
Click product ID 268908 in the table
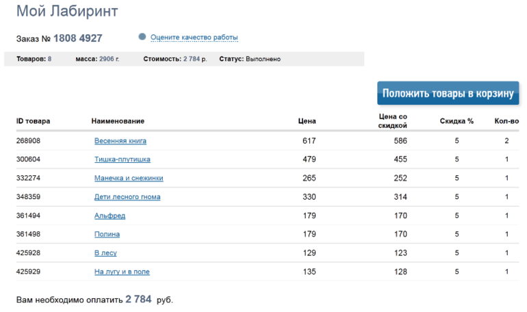[x=28, y=141]
